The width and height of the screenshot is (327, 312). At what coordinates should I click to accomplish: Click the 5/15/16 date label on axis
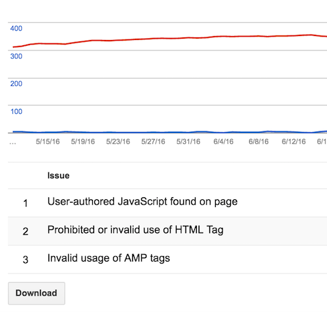click(48, 142)
